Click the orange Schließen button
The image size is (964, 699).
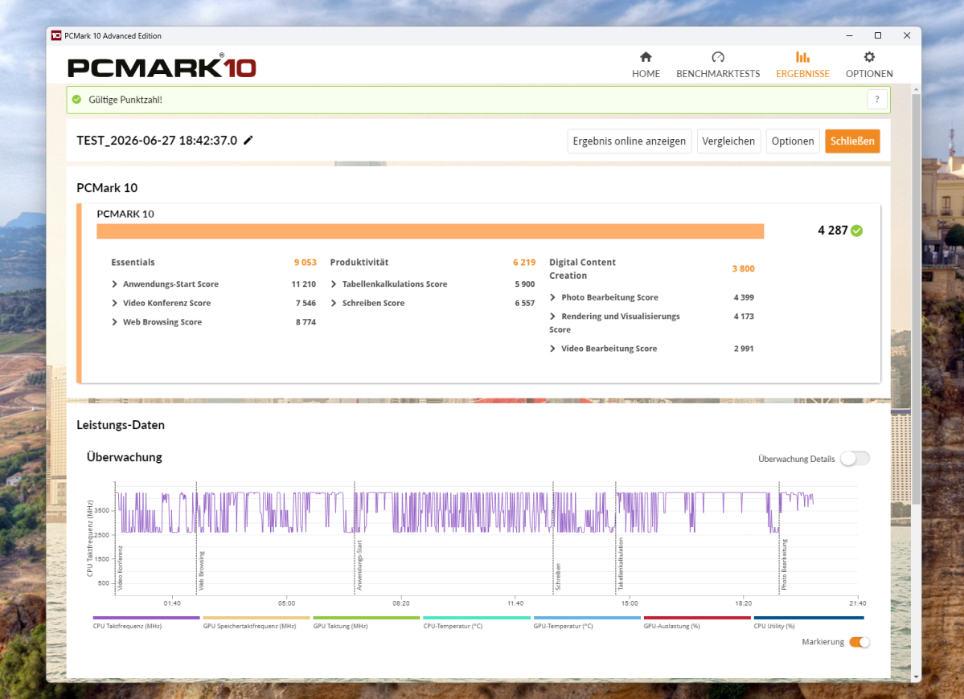[x=852, y=141]
